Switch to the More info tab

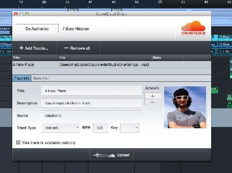pyautogui.click(x=40, y=78)
